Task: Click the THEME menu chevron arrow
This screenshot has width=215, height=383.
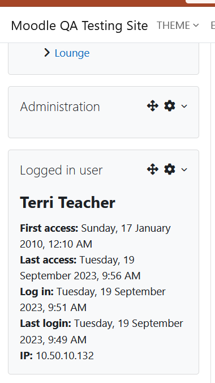Action: 196,25
